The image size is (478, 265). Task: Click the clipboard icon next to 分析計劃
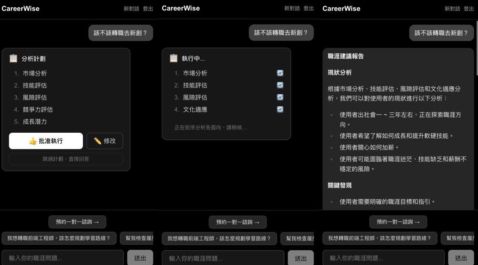(14, 59)
